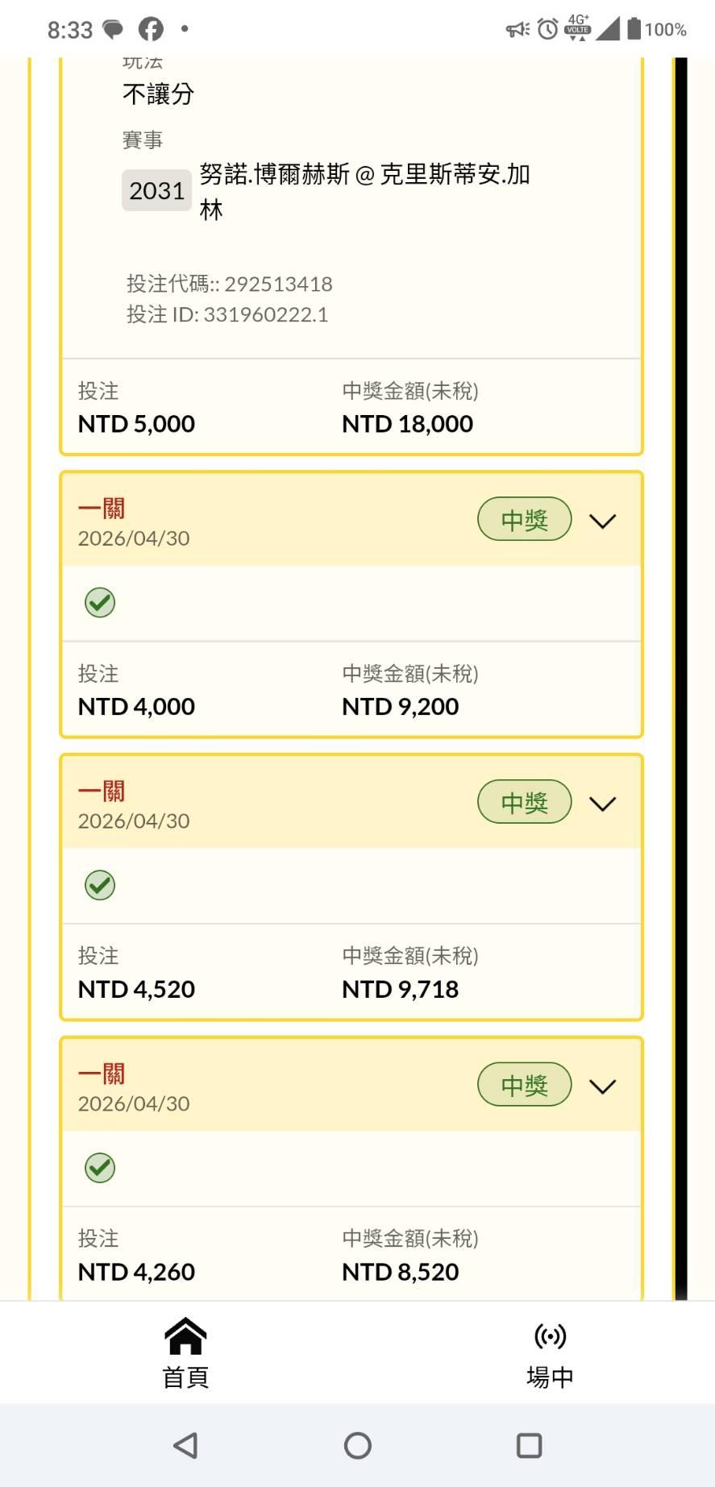Tap the black scrollbar on right edge
715x1487 pixels.
tap(681, 677)
